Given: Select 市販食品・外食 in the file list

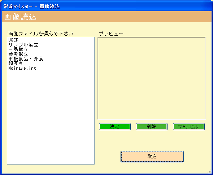Looking at the screenshot, I should click(x=26, y=59).
